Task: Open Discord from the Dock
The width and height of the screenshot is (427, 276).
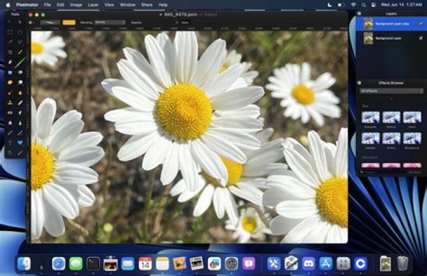Action: click(x=308, y=264)
